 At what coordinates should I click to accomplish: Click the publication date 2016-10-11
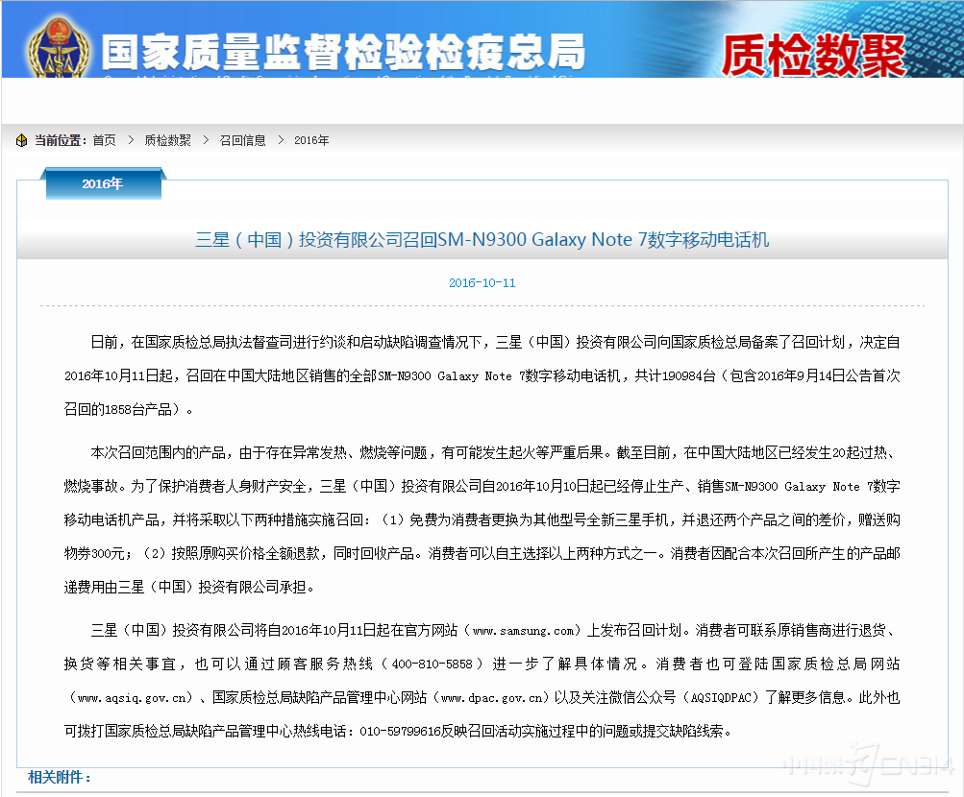482,283
